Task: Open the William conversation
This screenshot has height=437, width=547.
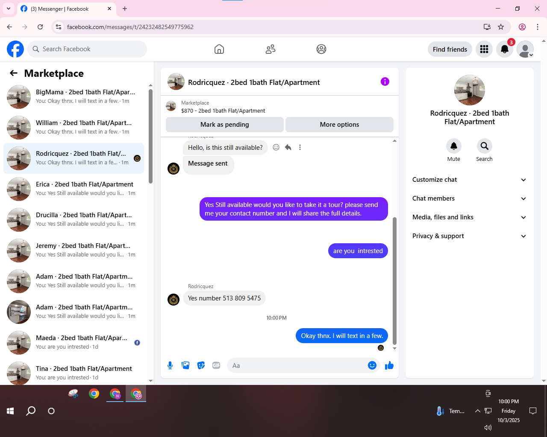Action: [x=74, y=128]
